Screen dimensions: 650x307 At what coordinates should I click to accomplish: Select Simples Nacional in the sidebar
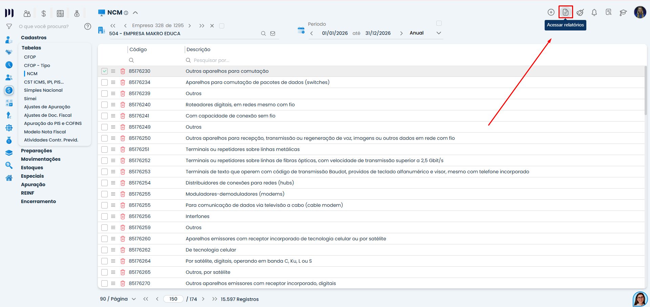pyautogui.click(x=43, y=90)
